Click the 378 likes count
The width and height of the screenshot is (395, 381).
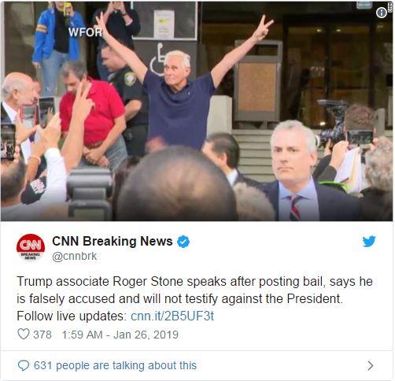pos(42,335)
